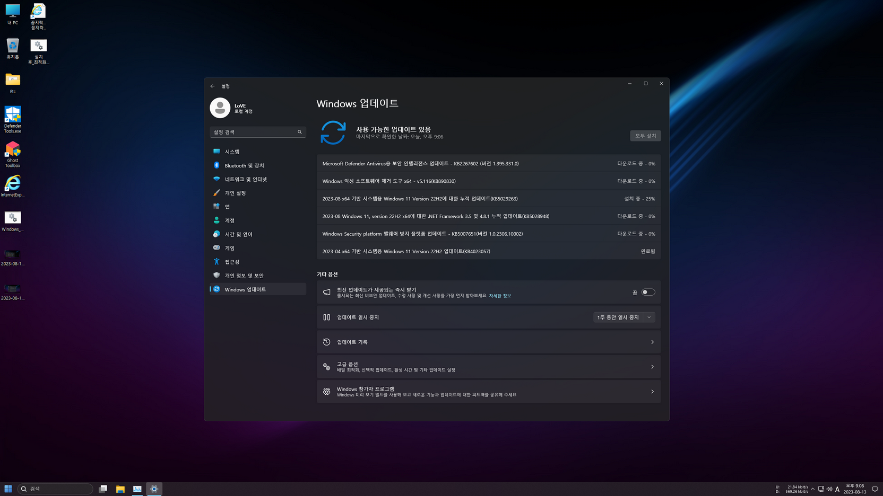Click 1주 동안 일시 중지 button
883x496 pixels.
(x=618, y=317)
